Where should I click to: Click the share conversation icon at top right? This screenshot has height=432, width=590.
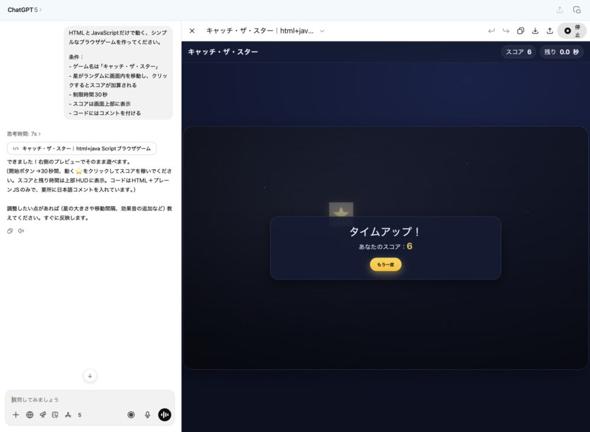pyautogui.click(x=559, y=10)
